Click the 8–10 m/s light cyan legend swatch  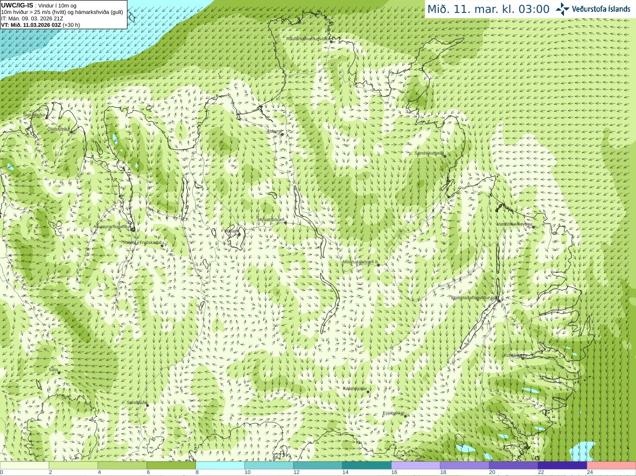click(x=220, y=466)
